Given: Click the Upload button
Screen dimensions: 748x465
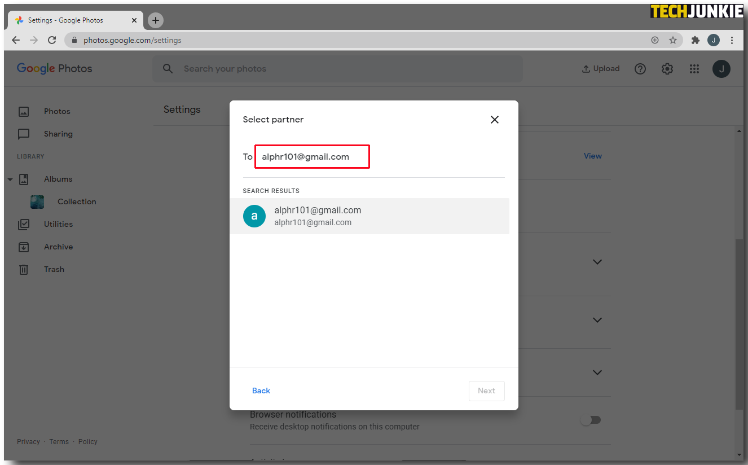Looking at the screenshot, I should [601, 69].
